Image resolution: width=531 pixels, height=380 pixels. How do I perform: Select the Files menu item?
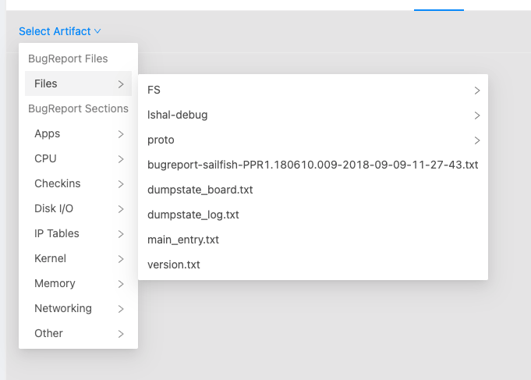(46, 83)
